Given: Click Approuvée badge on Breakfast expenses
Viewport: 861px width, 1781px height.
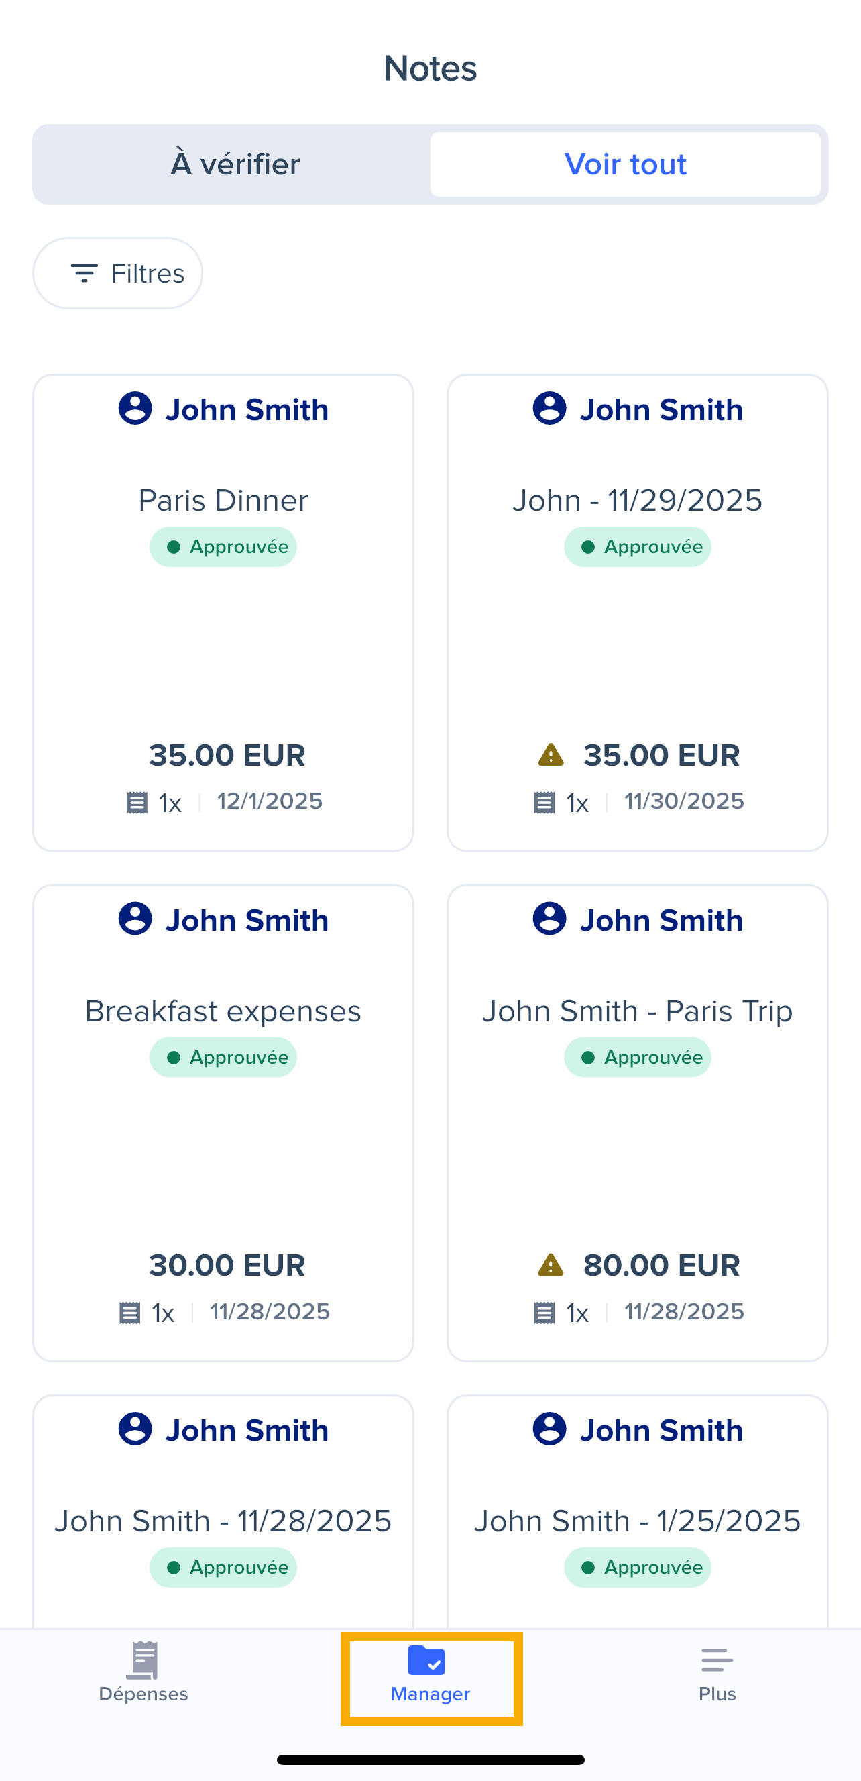Looking at the screenshot, I should [223, 1057].
